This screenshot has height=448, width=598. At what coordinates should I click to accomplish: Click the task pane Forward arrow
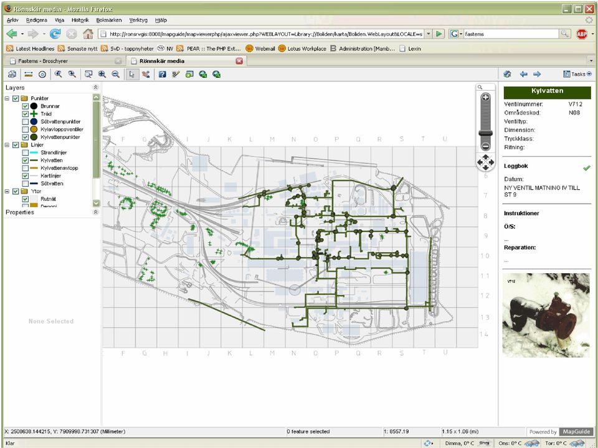click(537, 74)
